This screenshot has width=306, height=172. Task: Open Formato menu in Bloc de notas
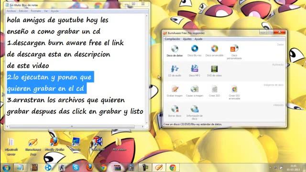pos(36,11)
